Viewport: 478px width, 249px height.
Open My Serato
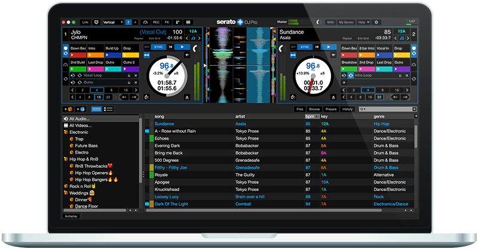coord(347,22)
